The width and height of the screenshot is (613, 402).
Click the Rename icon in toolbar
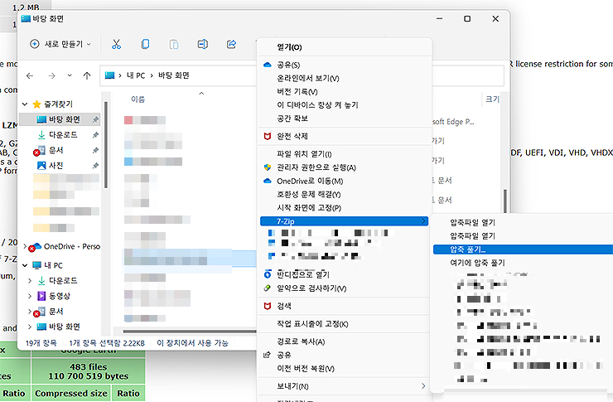202,44
